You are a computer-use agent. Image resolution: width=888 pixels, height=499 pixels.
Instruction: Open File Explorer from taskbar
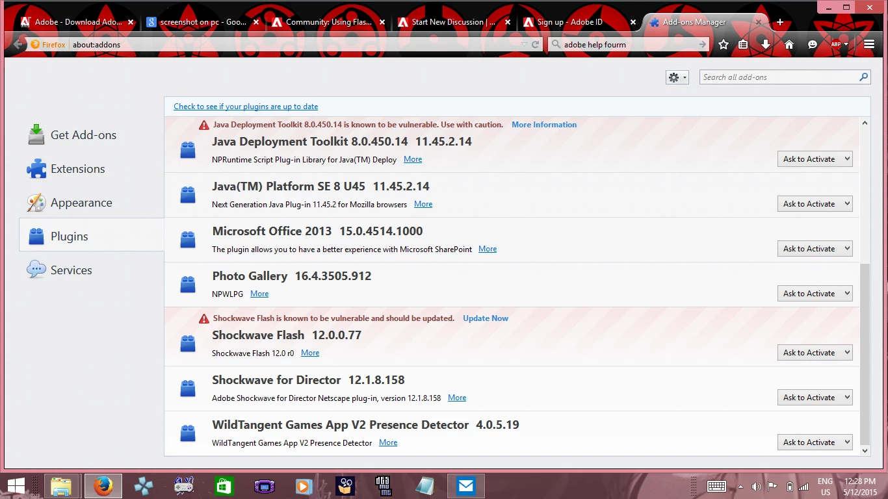[x=61, y=485]
